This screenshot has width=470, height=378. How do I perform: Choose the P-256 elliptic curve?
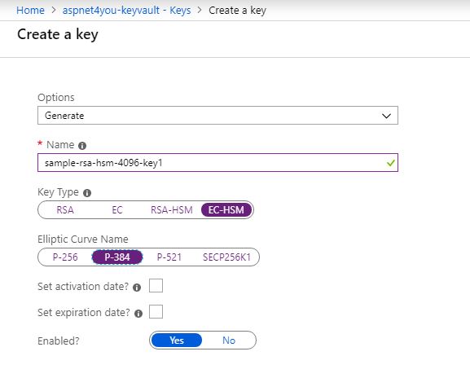(65, 257)
